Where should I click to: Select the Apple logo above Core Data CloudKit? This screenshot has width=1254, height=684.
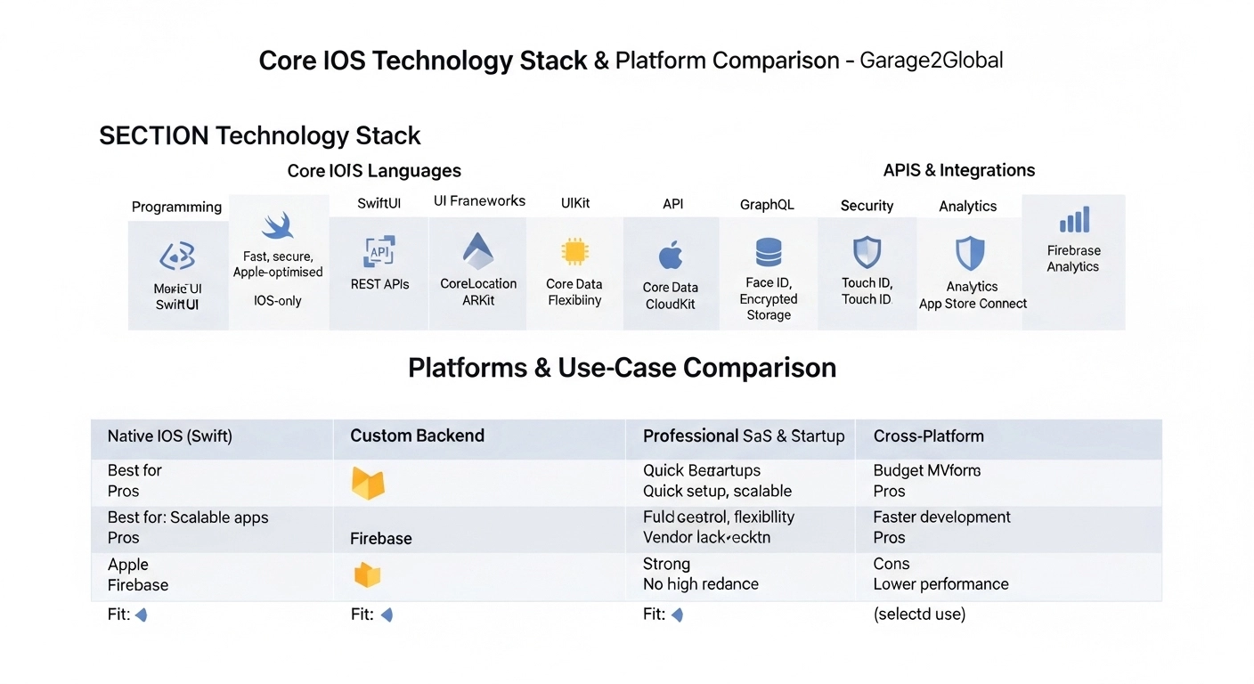(671, 252)
